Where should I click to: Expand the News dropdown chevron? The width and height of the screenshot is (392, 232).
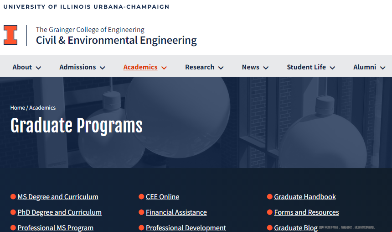click(x=266, y=68)
